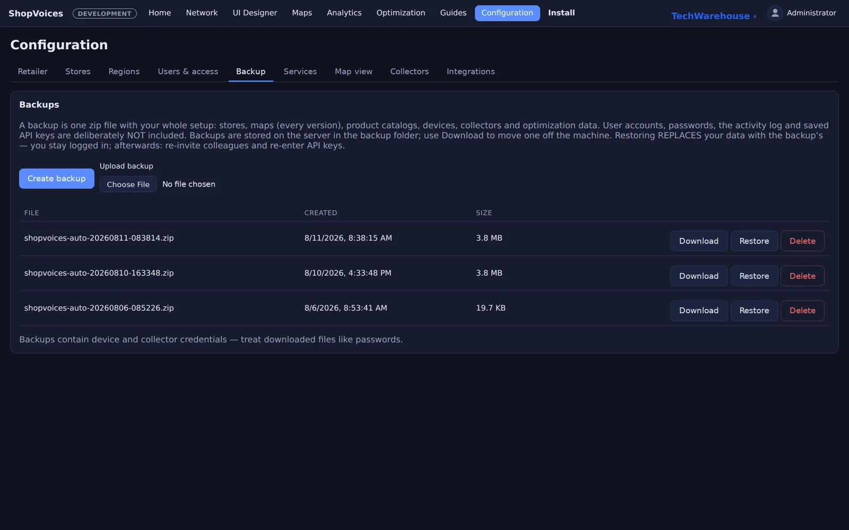Go to the Home menu
This screenshot has height=530, width=849.
[160, 13]
